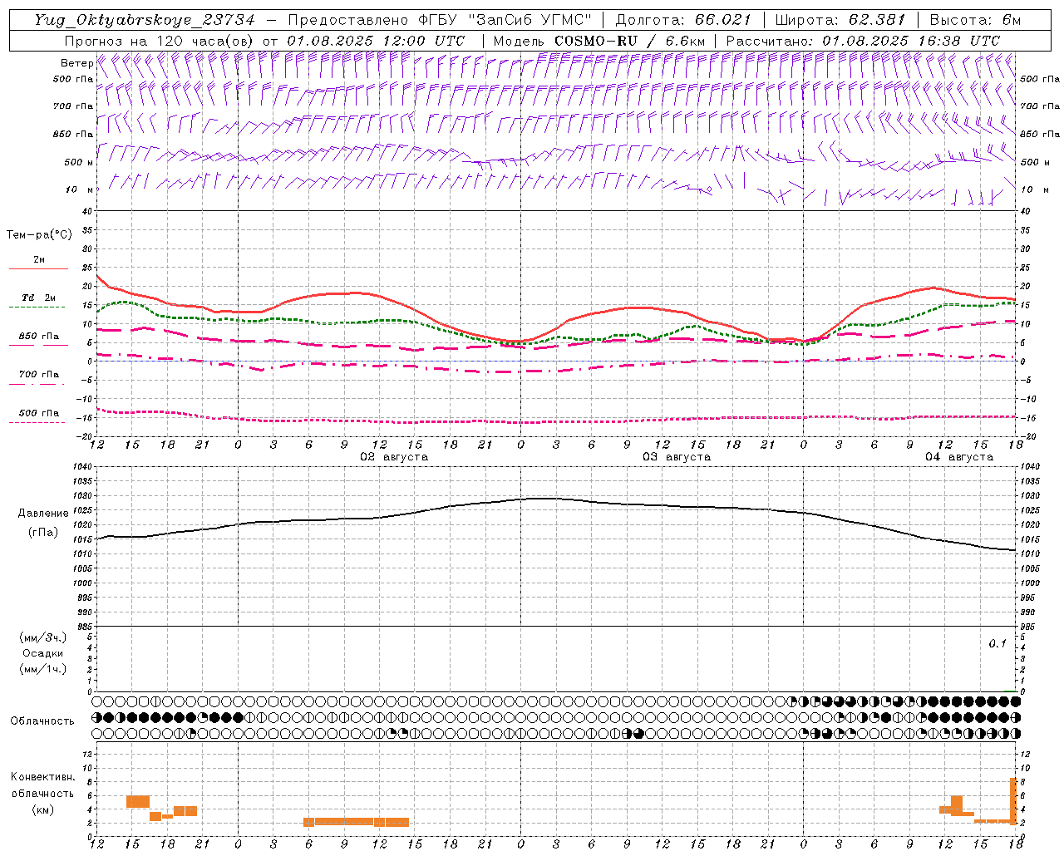Image resolution: width=1064 pixels, height=851 pixels.
Task: Click the Облачность cloud cover label
Action: [42, 721]
